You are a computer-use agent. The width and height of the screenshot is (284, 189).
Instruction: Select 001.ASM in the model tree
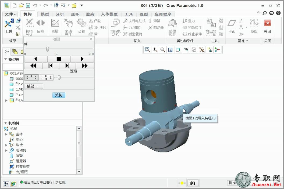[x=14, y=73]
